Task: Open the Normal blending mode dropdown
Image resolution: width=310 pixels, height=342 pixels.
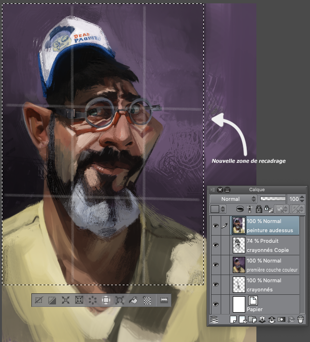Action: (x=234, y=198)
